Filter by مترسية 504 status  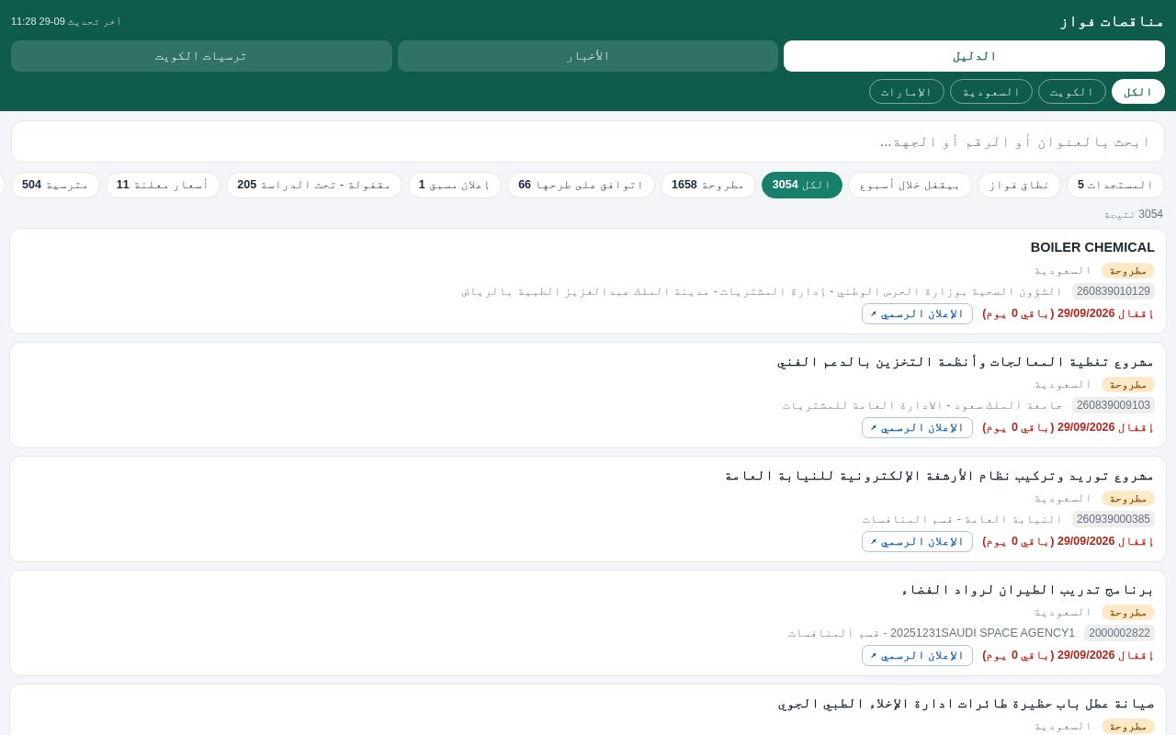coord(55,185)
